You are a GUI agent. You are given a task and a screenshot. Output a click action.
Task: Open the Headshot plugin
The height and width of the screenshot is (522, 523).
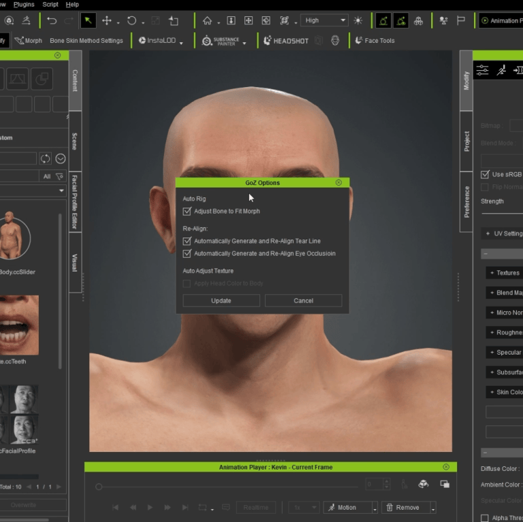pos(286,41)
